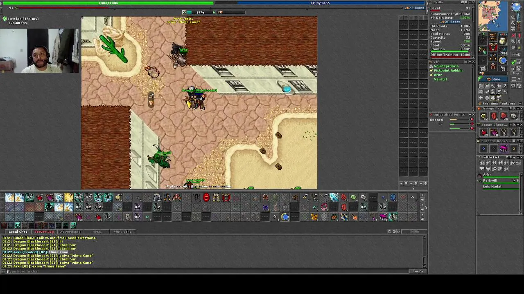Open the VIP panel menu icon
The height and width of the screenshot is (294, 524).
(466, 62)
